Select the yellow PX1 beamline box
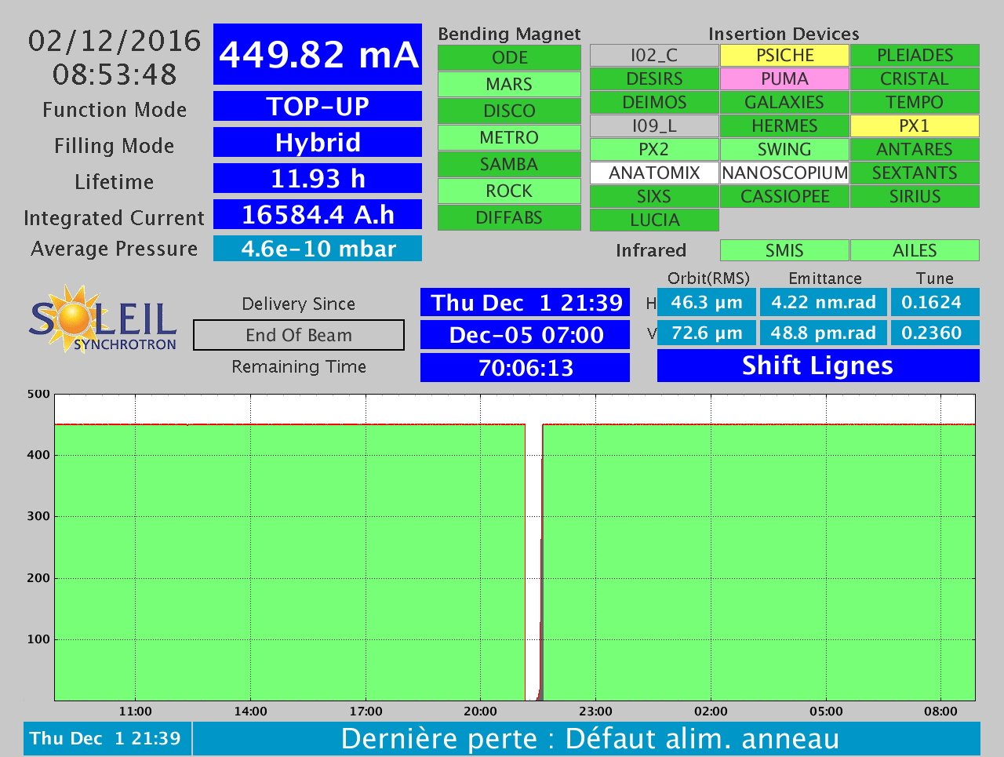Image resolution: width=1004 pixels, height=757 pixels. (x=915, y=126)
